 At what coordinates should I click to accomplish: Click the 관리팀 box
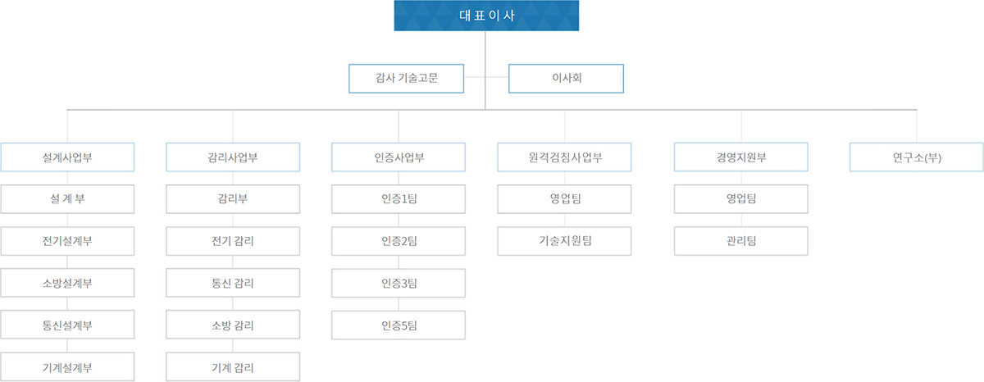(x=741, y=241)
